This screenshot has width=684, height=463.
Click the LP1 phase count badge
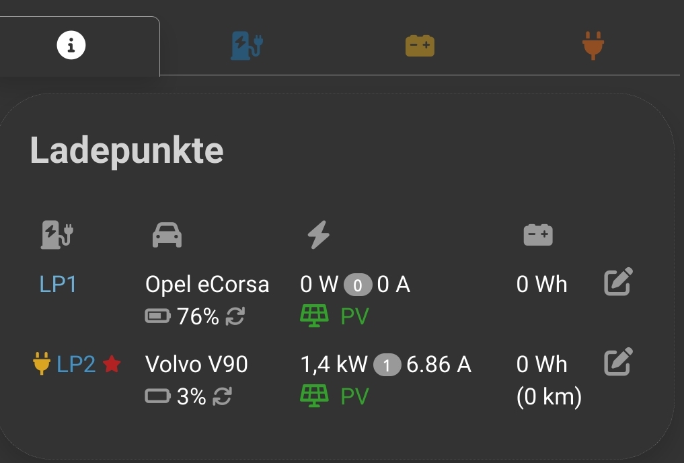pos(358,285)
